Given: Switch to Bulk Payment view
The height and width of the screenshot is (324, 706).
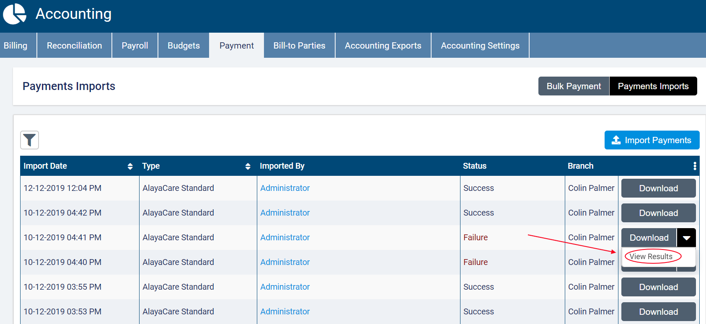Looking at the screenshot, I should coord(573,86).
